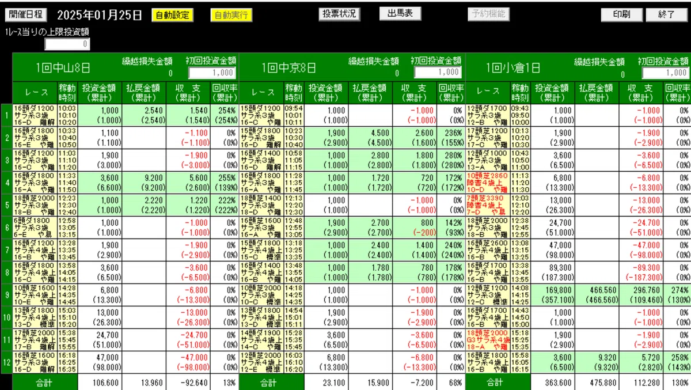
Task: Click 中山 race 1 start time 10:03
Action: coord(67,108)
